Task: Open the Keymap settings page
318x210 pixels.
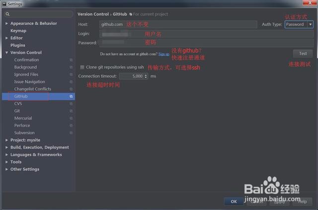Action: coord(18,31)
